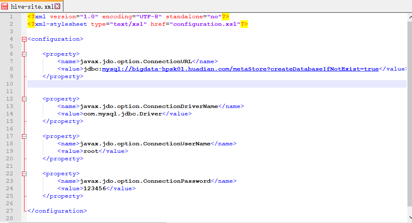Image resolution: width=412 pixels, height=223 pixels.
Task: Collapse the property block at line 12
Action: pos(24,99)
